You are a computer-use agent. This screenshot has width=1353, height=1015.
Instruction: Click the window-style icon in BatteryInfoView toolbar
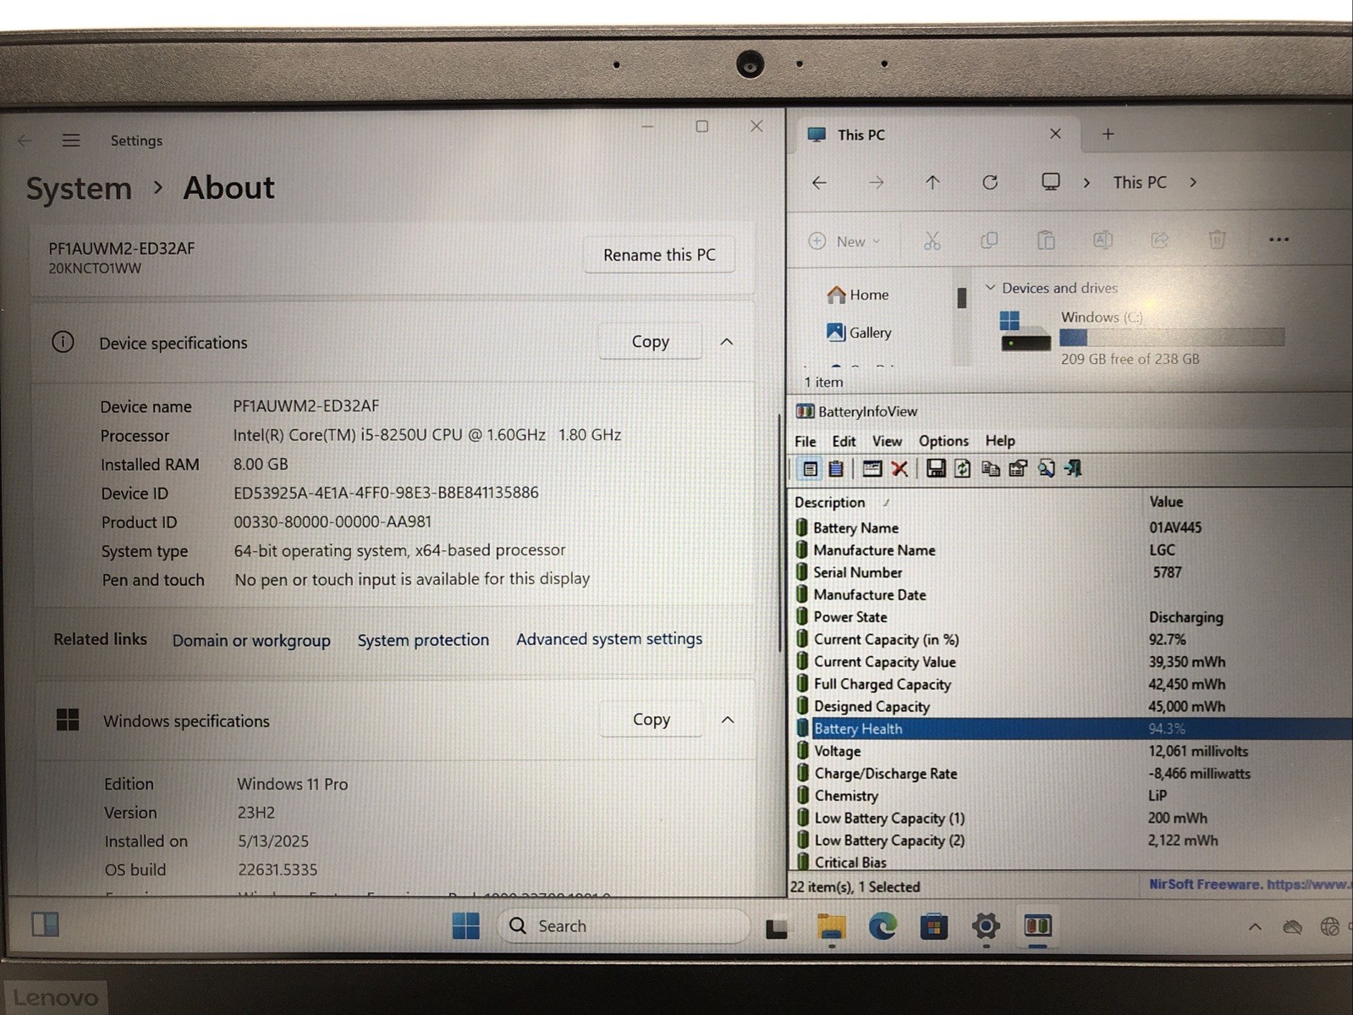(x=872, y=468)
